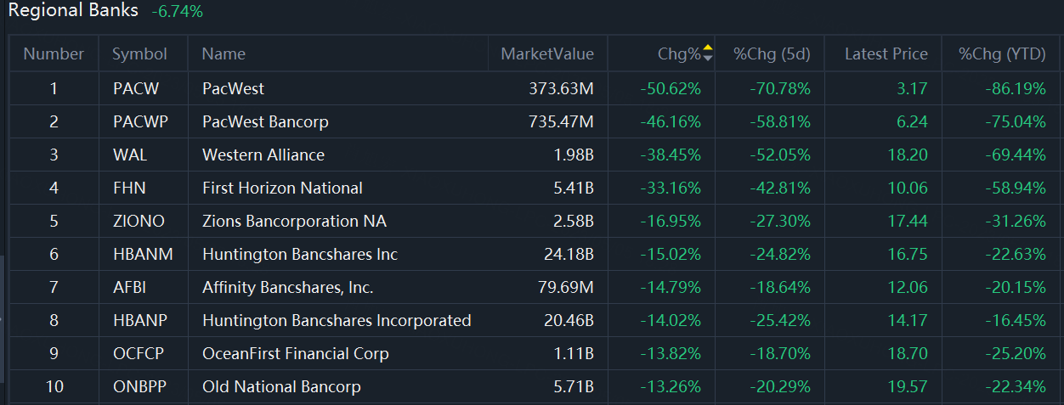The width and height of the screenshot is (1064, 405).
Task: Select the PACW symbol
Action: coord(136,88)
